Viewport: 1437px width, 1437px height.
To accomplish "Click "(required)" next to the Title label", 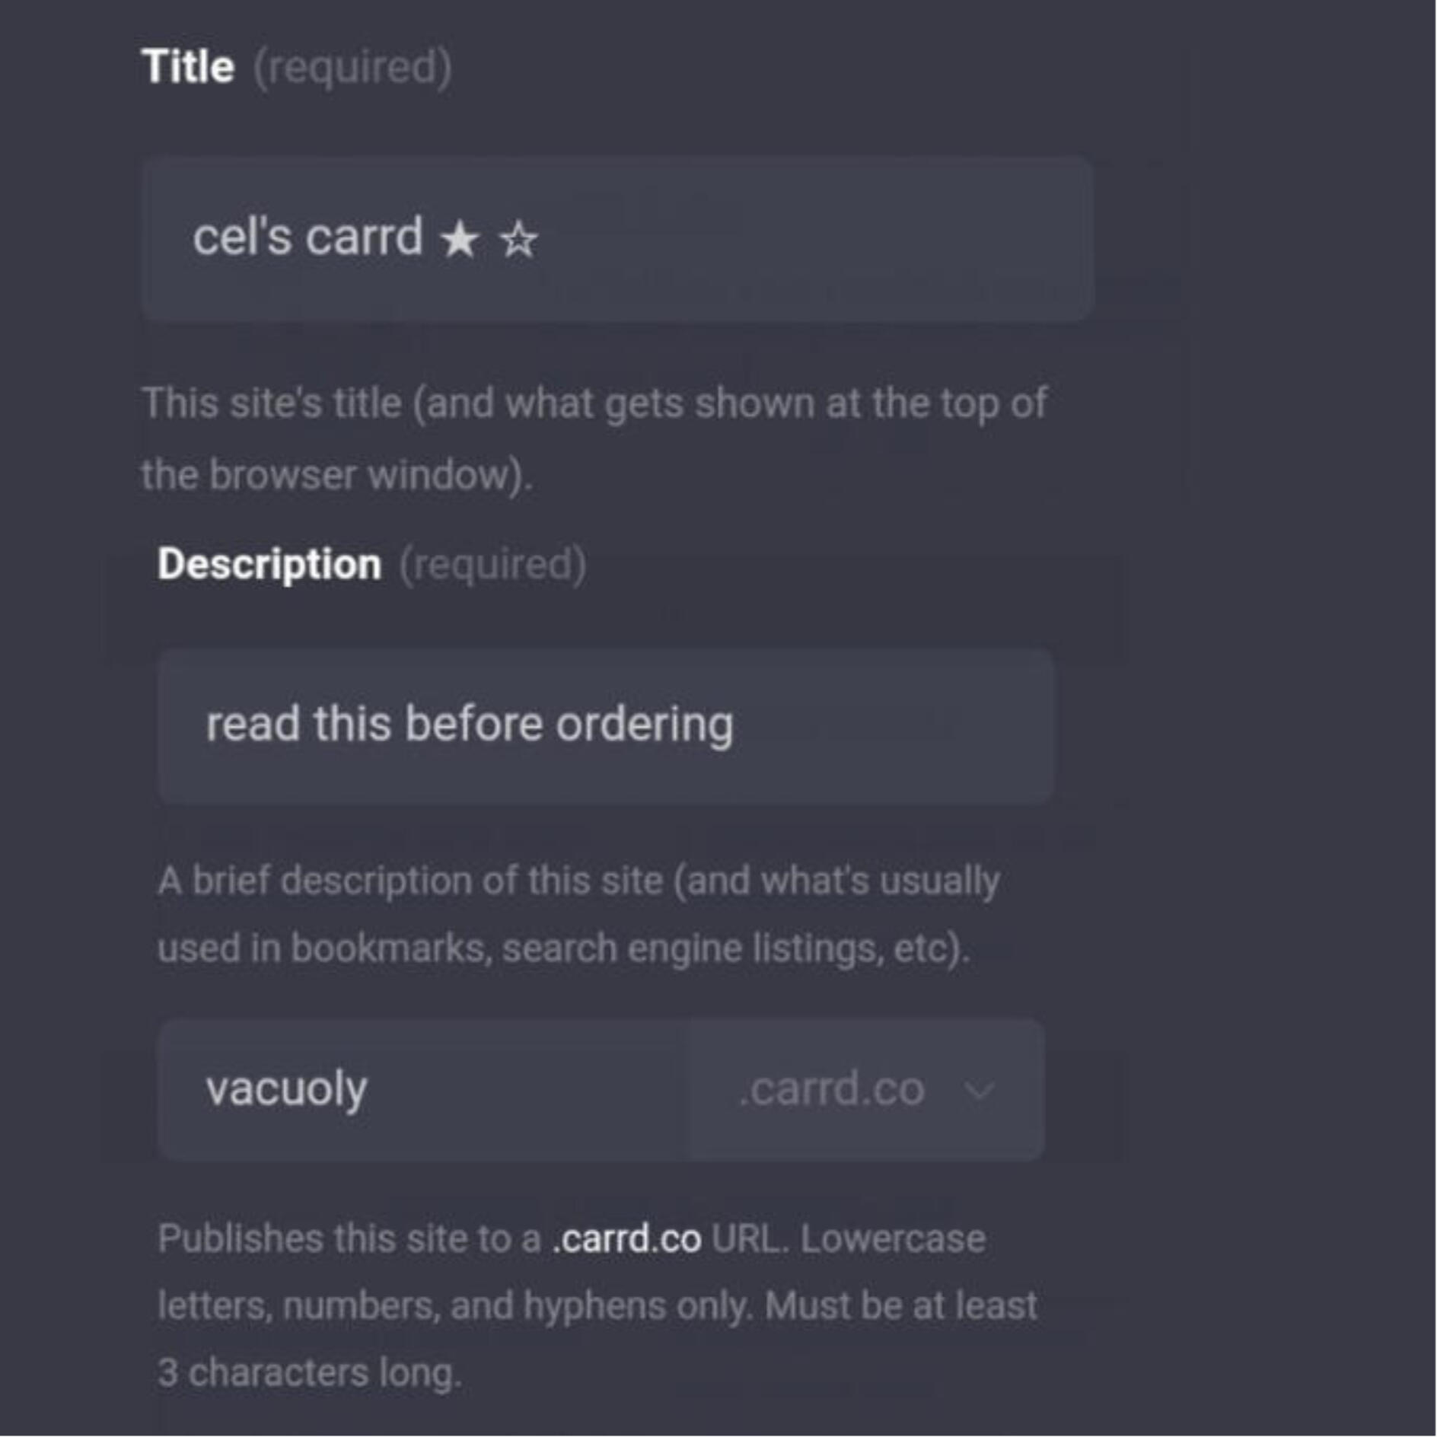I will (352, 68).
